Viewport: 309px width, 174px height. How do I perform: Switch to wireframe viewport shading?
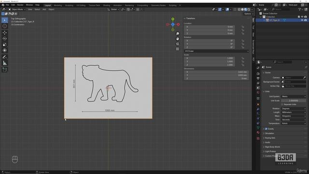pyautogui.click(x=239, y=10)
